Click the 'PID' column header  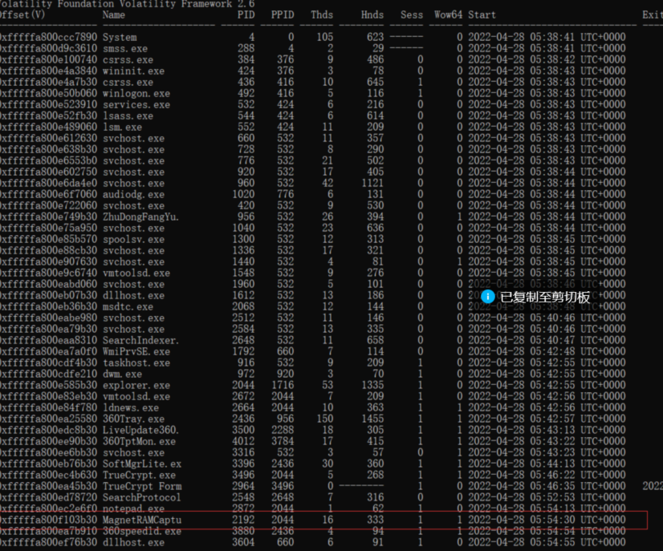(246, 15)
